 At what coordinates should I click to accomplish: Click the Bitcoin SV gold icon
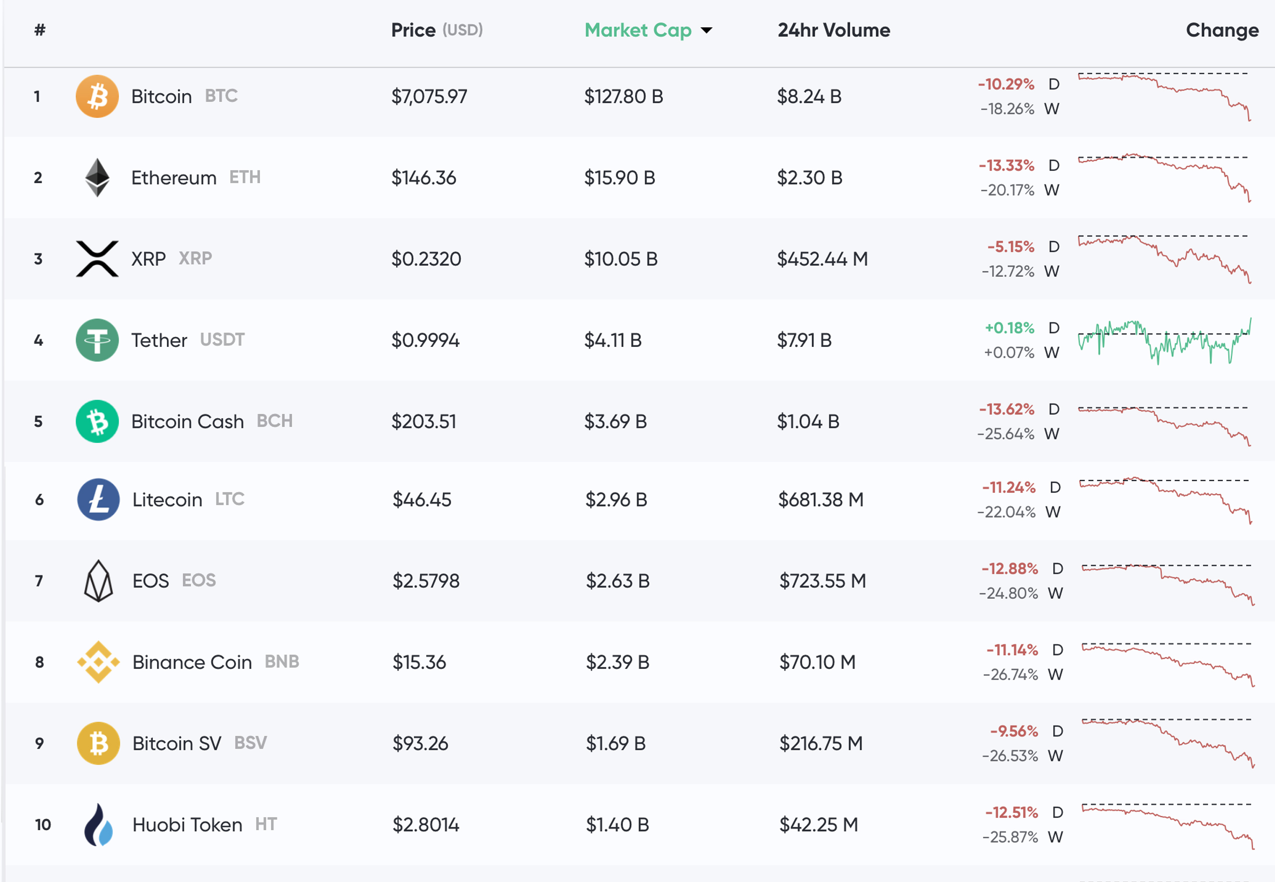[x=99, y=743]
